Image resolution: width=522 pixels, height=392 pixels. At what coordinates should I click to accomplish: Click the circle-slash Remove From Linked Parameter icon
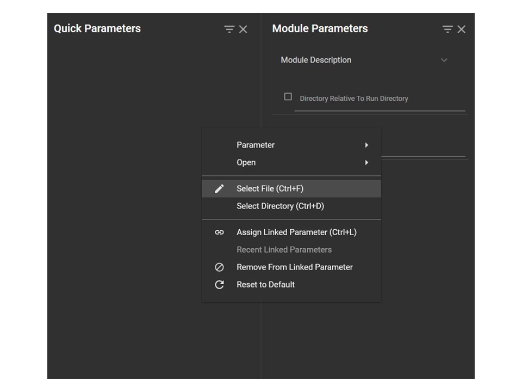[219, 267]
